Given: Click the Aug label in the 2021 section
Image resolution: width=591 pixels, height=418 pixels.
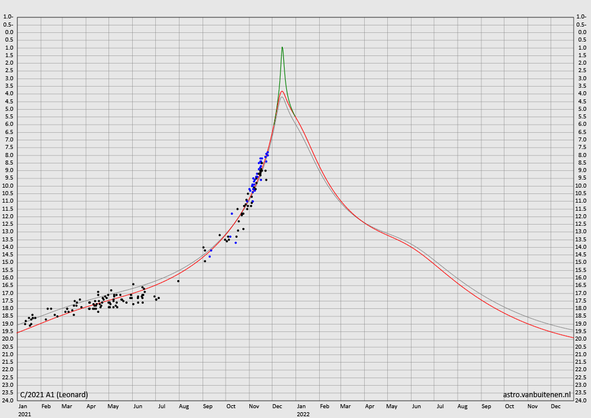Looking at the screenshot, I should coord(184,406).
